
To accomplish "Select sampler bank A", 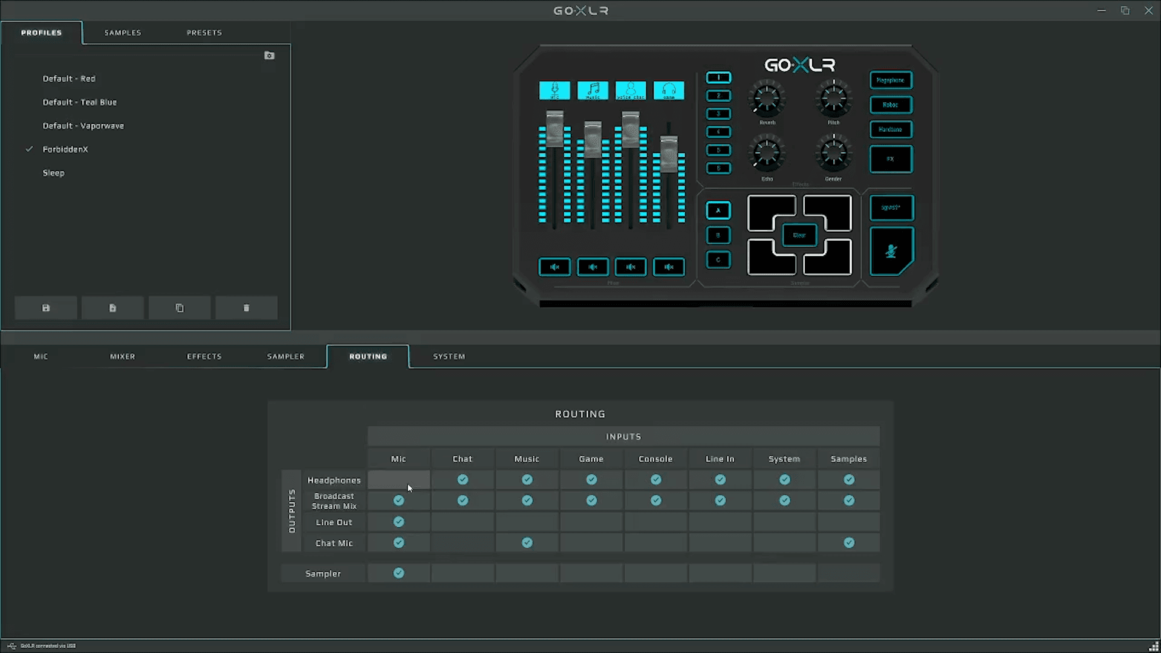I will click(718, 210).
